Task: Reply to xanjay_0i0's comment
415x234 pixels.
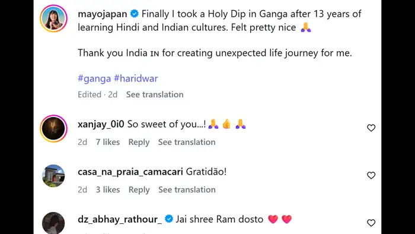Action: (139, 143)
